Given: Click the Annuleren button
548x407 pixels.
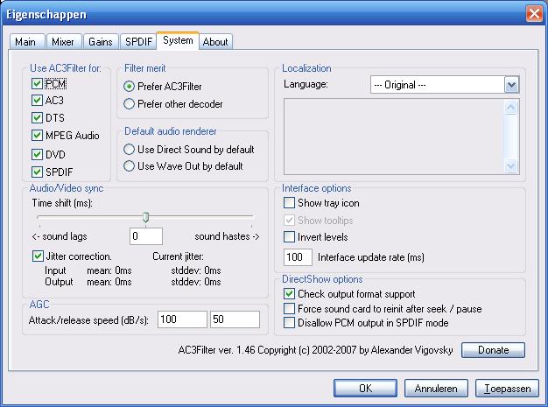Looking at the screenshot, I should tap(437, 388).
